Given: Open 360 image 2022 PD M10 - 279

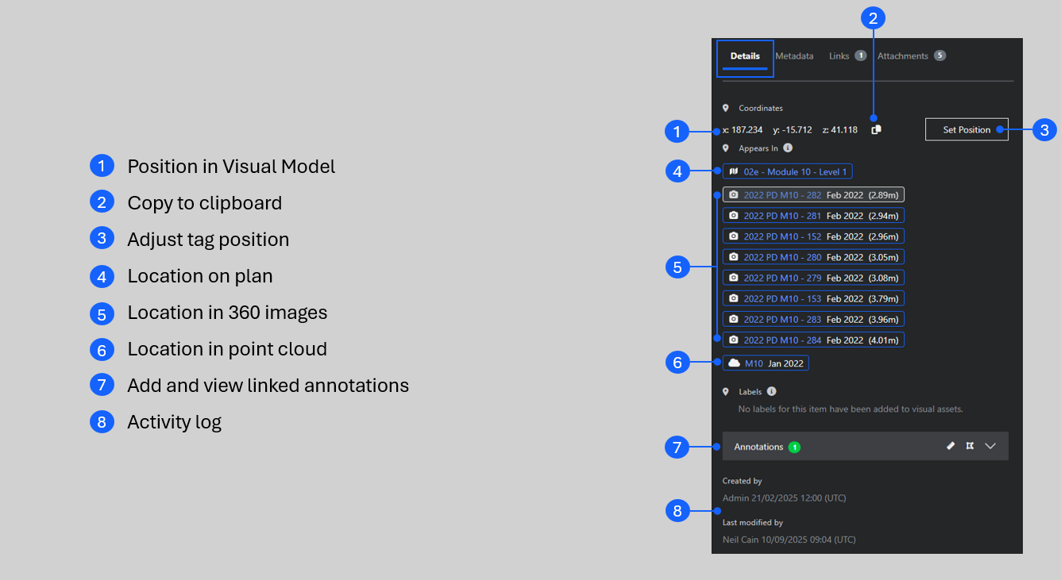Looking at the screenshot, I should coord(813,278).
